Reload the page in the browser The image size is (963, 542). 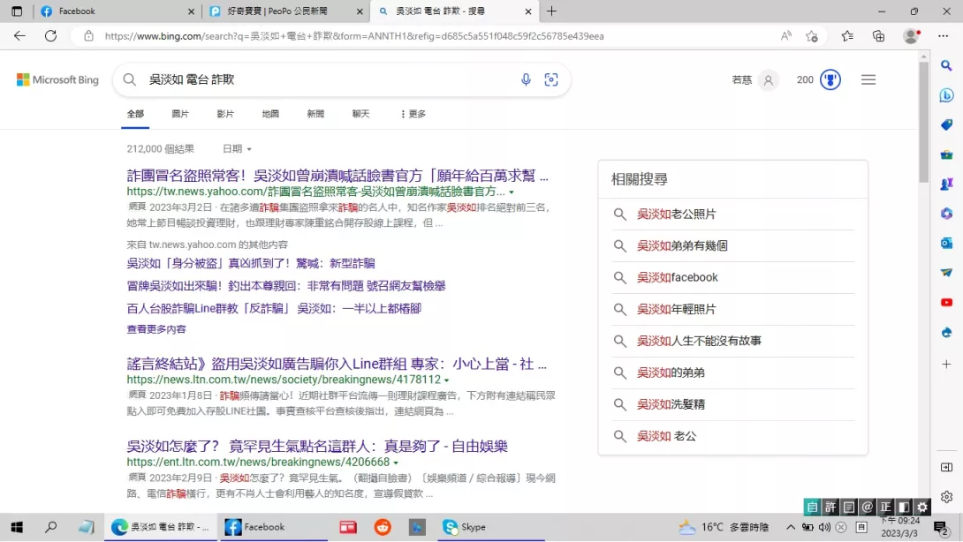point(51,36)
